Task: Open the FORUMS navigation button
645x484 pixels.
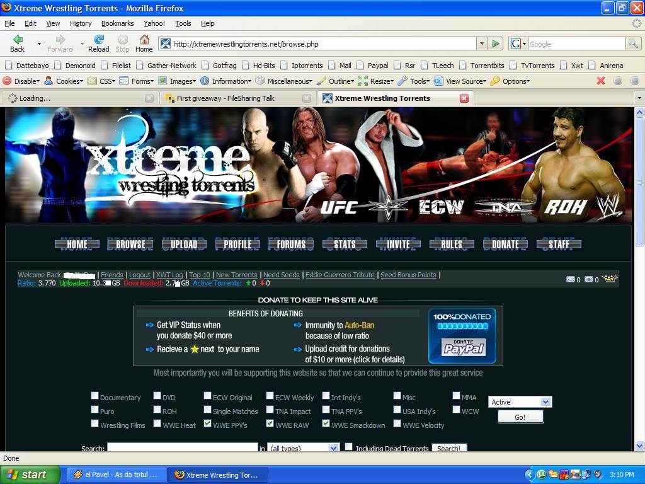Action: [x=291, y=245]
